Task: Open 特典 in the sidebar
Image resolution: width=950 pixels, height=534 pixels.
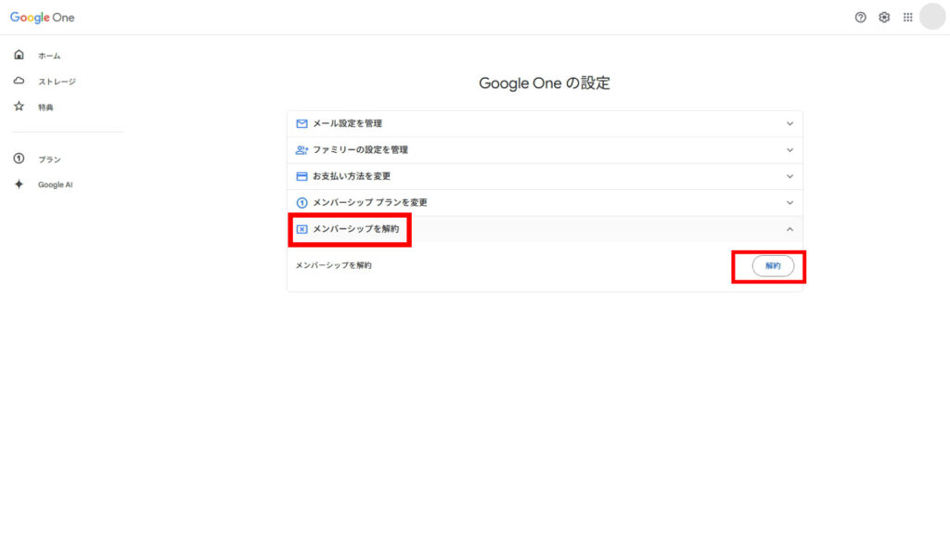Action: (45, 108)
